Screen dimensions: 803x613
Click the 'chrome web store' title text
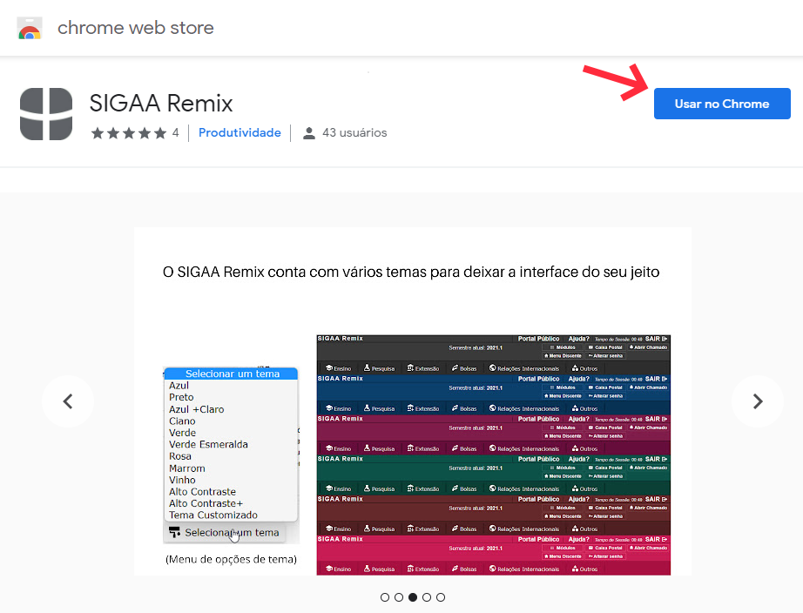coord(136,28)
